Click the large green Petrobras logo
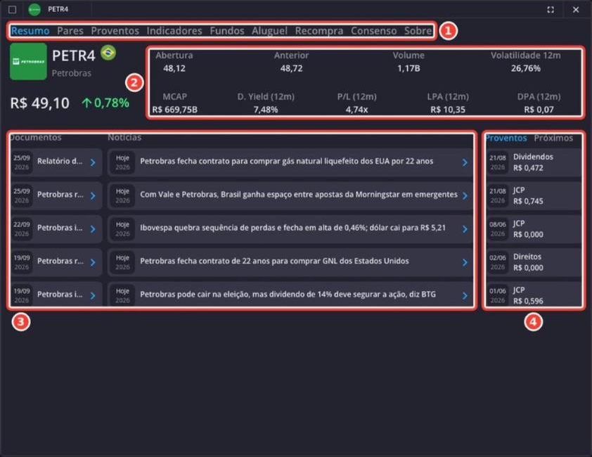 (28, 61)
